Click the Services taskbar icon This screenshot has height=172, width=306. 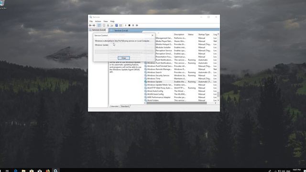point(56,171)
